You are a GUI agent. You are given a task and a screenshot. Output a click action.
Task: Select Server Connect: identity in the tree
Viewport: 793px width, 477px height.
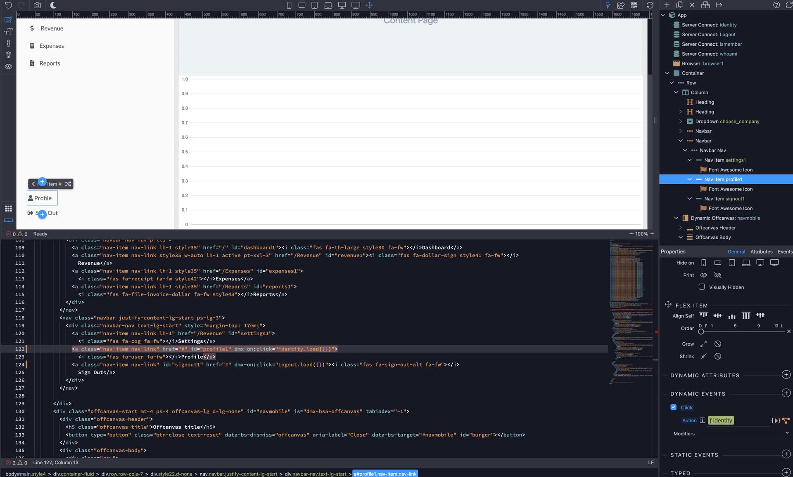(x=709, y=25)
